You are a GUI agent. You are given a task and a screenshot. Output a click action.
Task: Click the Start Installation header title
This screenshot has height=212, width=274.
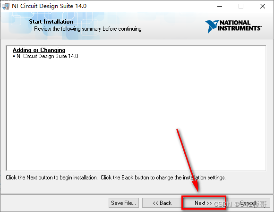click(x=51, y=22)
